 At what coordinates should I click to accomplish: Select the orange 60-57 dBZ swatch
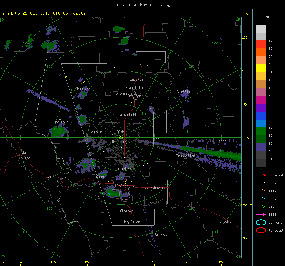261,52
